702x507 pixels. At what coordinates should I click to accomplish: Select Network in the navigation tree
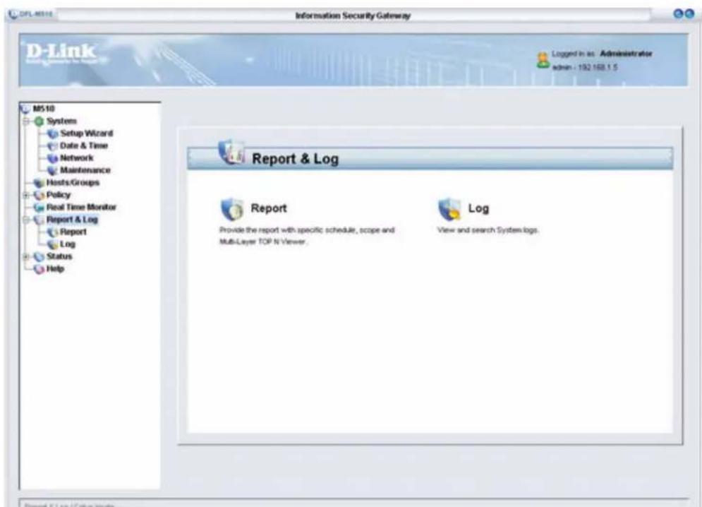(77, 157)
